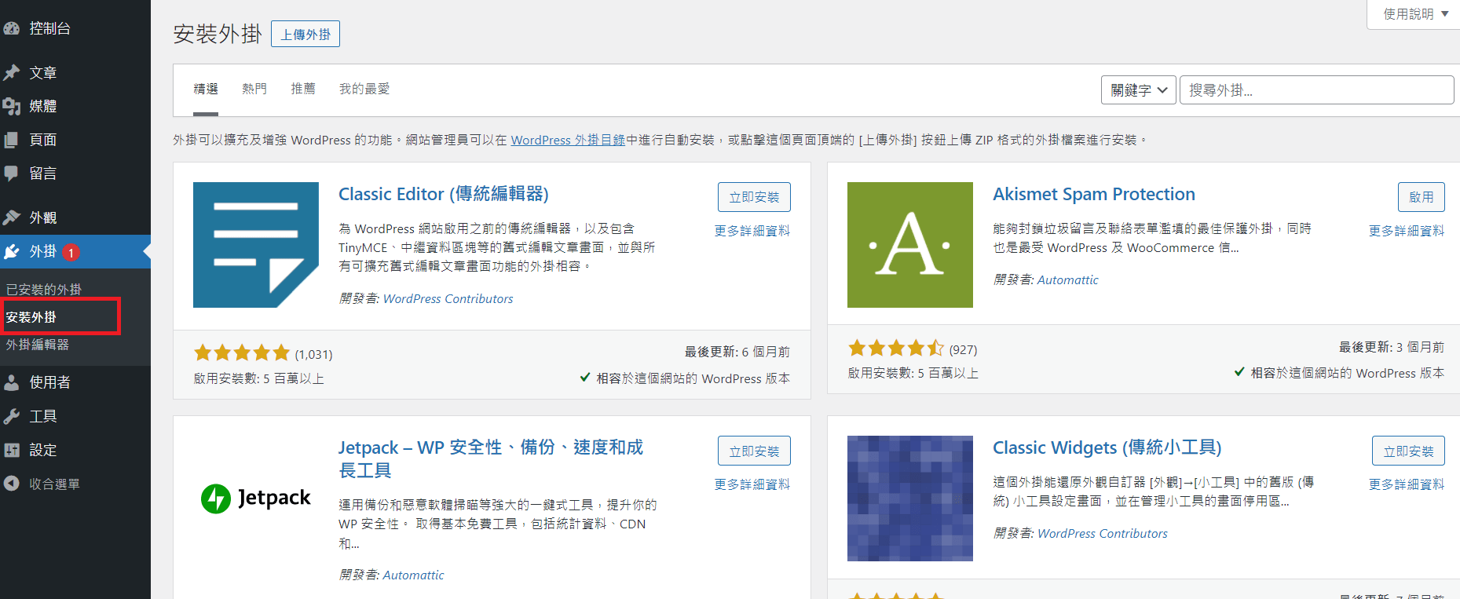The width and height of the screenshot is (1460, 599).
Task: Click the Akismet star rating
Action: 896,349
